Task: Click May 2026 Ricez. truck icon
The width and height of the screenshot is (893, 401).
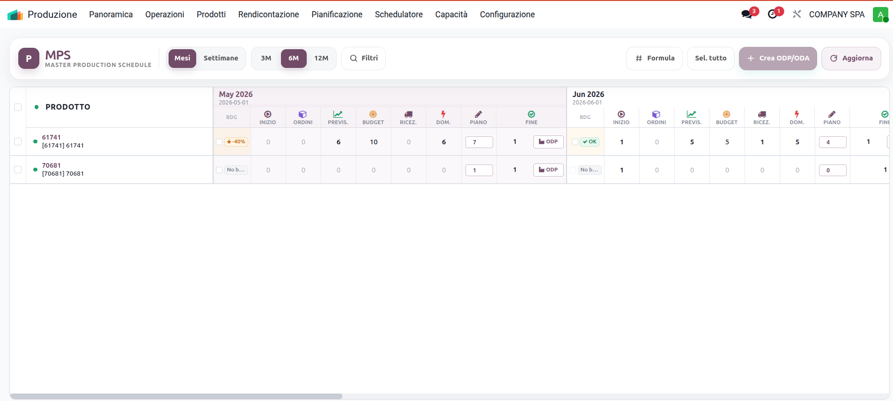Action: click(x=408, y=114)
